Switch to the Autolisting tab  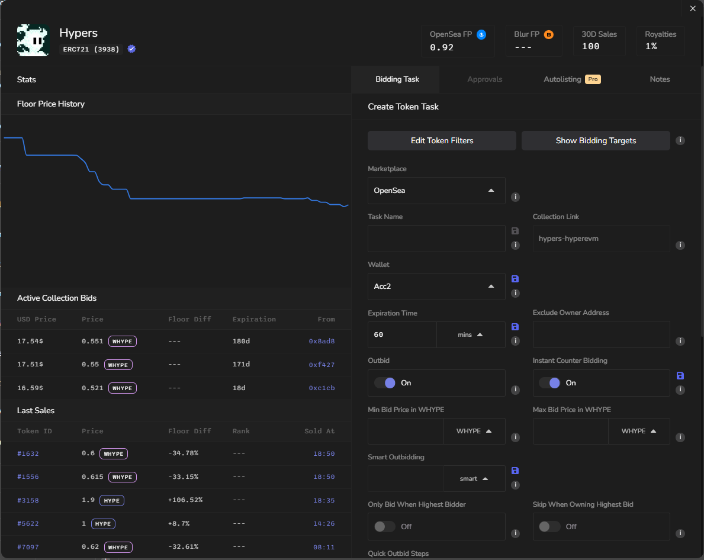[x=563, y=79]
